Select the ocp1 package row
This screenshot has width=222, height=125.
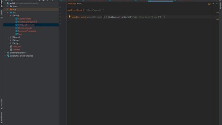tap(31, 37)
